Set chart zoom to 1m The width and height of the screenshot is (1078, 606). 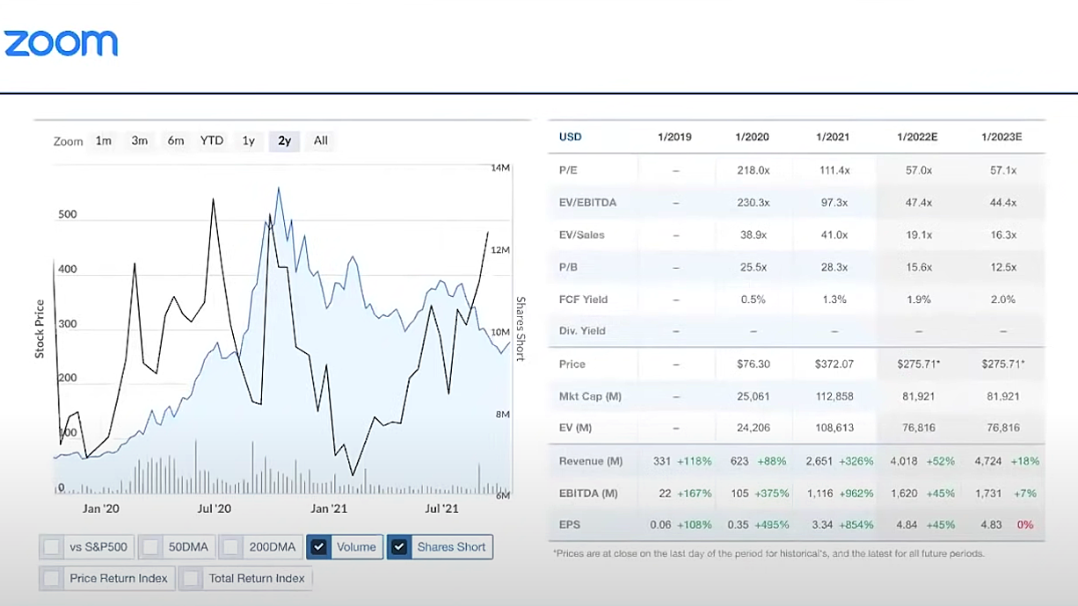[x=104, y=141]
